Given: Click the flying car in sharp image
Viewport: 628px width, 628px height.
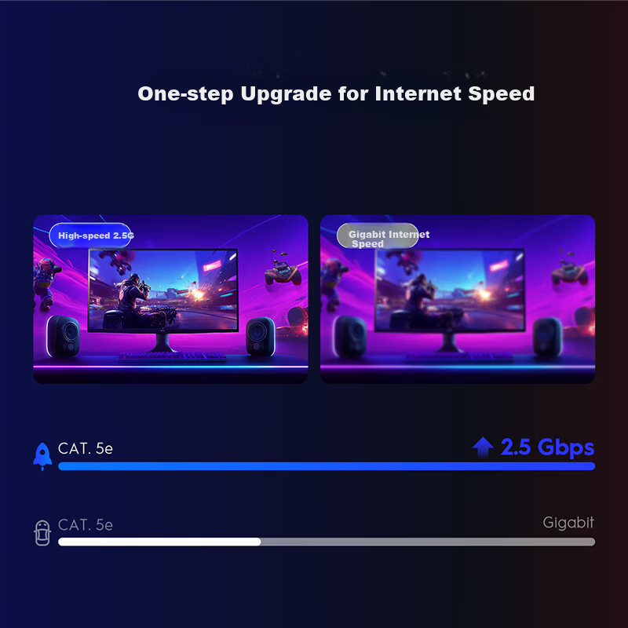Looking at the screenshot, I should pos(283,272).
